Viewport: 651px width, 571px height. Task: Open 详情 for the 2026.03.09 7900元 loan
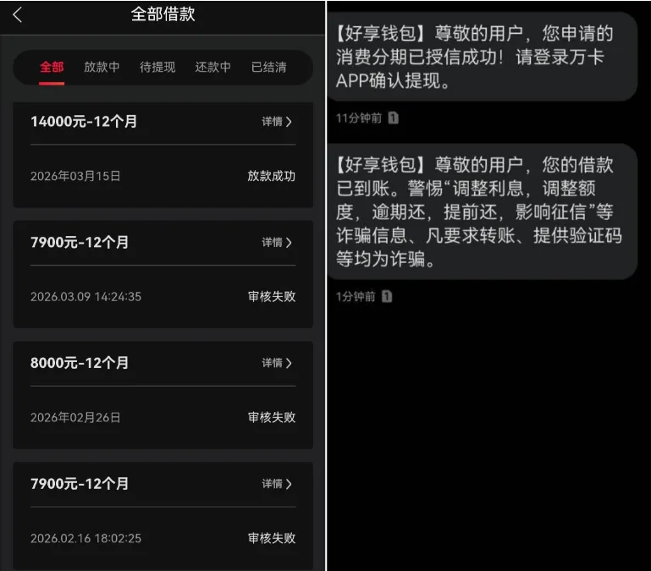point(277,242)
